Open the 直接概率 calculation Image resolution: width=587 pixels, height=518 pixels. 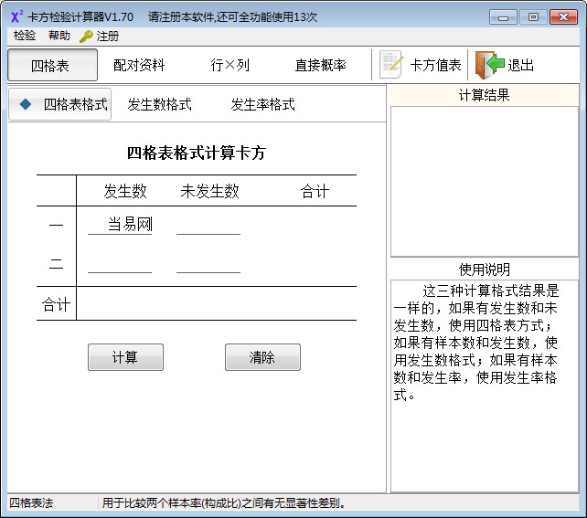[x=320, y=65]
